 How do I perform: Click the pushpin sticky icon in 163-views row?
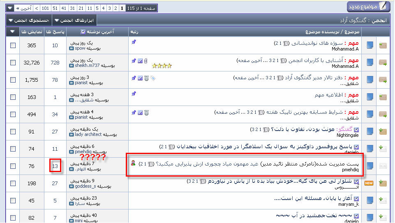point(133,94)
